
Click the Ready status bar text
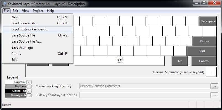click(7, 105)
